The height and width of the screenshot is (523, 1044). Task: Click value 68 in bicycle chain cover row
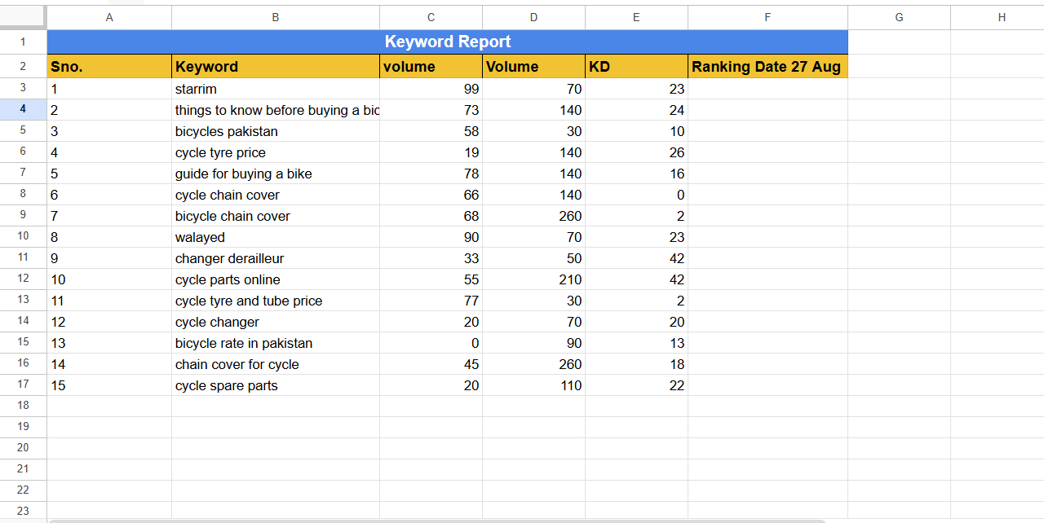point(431,216)
